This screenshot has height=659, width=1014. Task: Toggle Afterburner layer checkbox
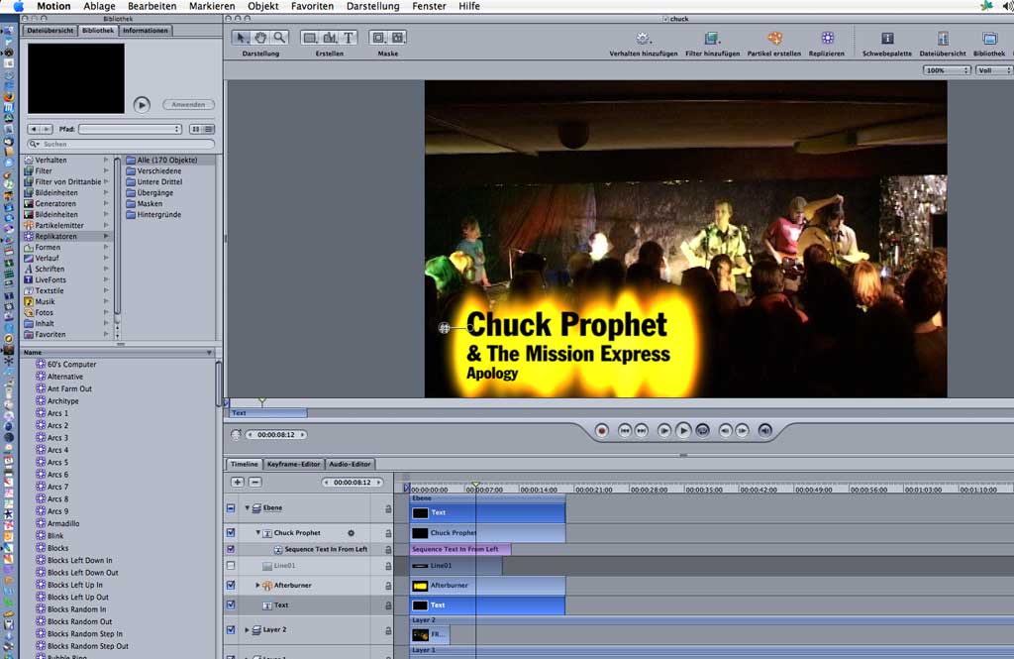click(231, 586)
